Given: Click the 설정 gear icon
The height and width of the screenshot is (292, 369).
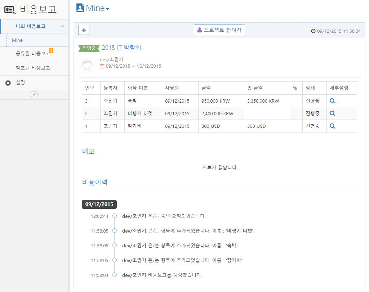Looking at the screenshot, I should pos(8,83).
